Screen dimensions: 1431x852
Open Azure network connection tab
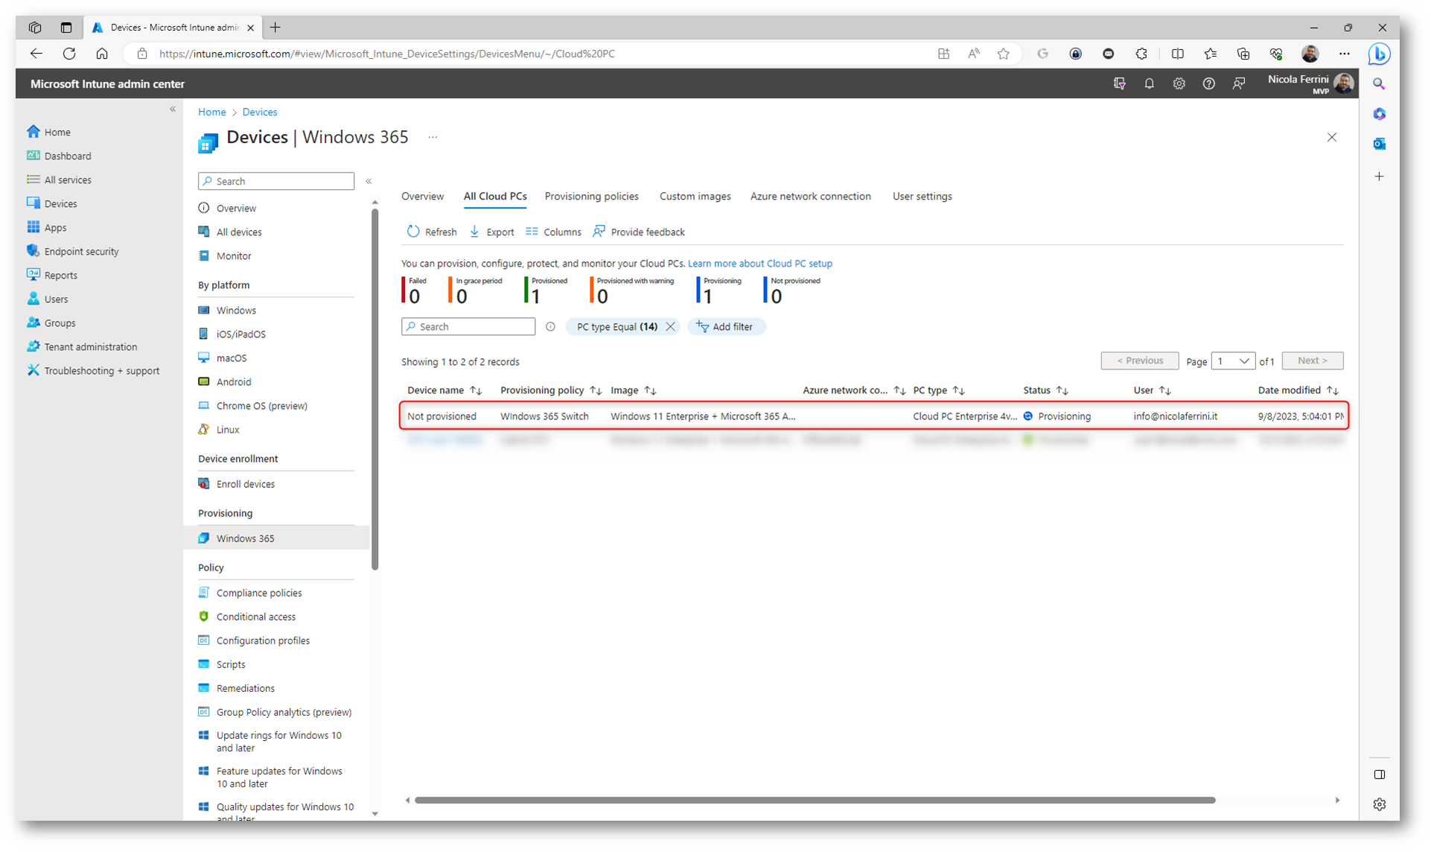pyautogui.click(x=810, y=196)
